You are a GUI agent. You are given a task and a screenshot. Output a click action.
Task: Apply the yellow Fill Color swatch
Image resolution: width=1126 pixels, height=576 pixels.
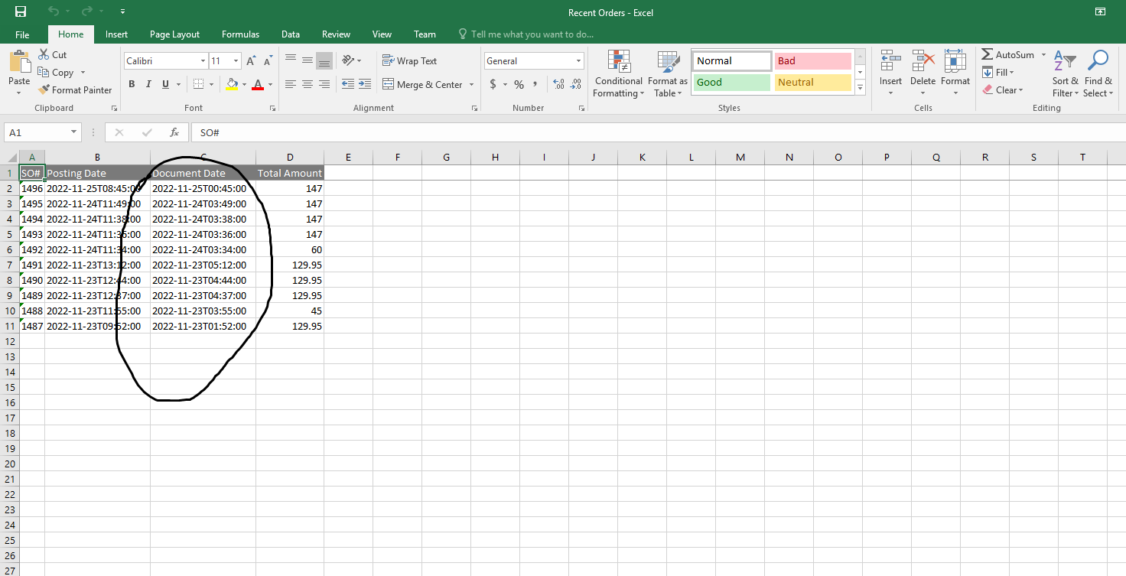[233, 84]
